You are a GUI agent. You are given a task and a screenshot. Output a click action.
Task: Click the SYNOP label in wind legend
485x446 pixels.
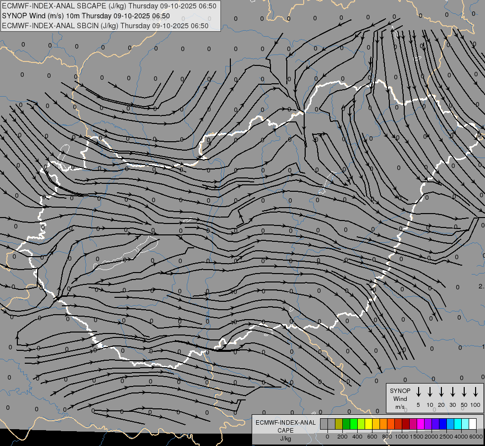coord(400,391)
